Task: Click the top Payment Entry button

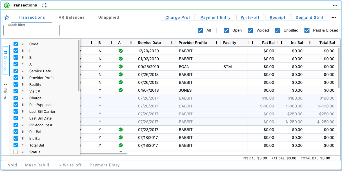Action: pos(216,17)
